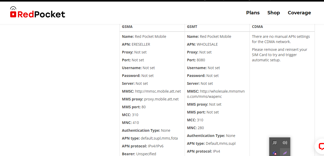The width and height of the screenshot is (324, 156).
Task: Click the GSMT column header
Action: (x=192, y=26)
